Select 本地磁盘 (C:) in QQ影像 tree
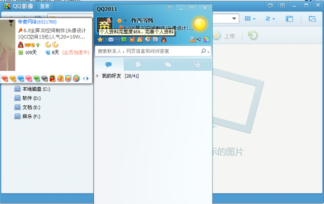This screenshot has width=324, height=204. (x=32, y=89)
